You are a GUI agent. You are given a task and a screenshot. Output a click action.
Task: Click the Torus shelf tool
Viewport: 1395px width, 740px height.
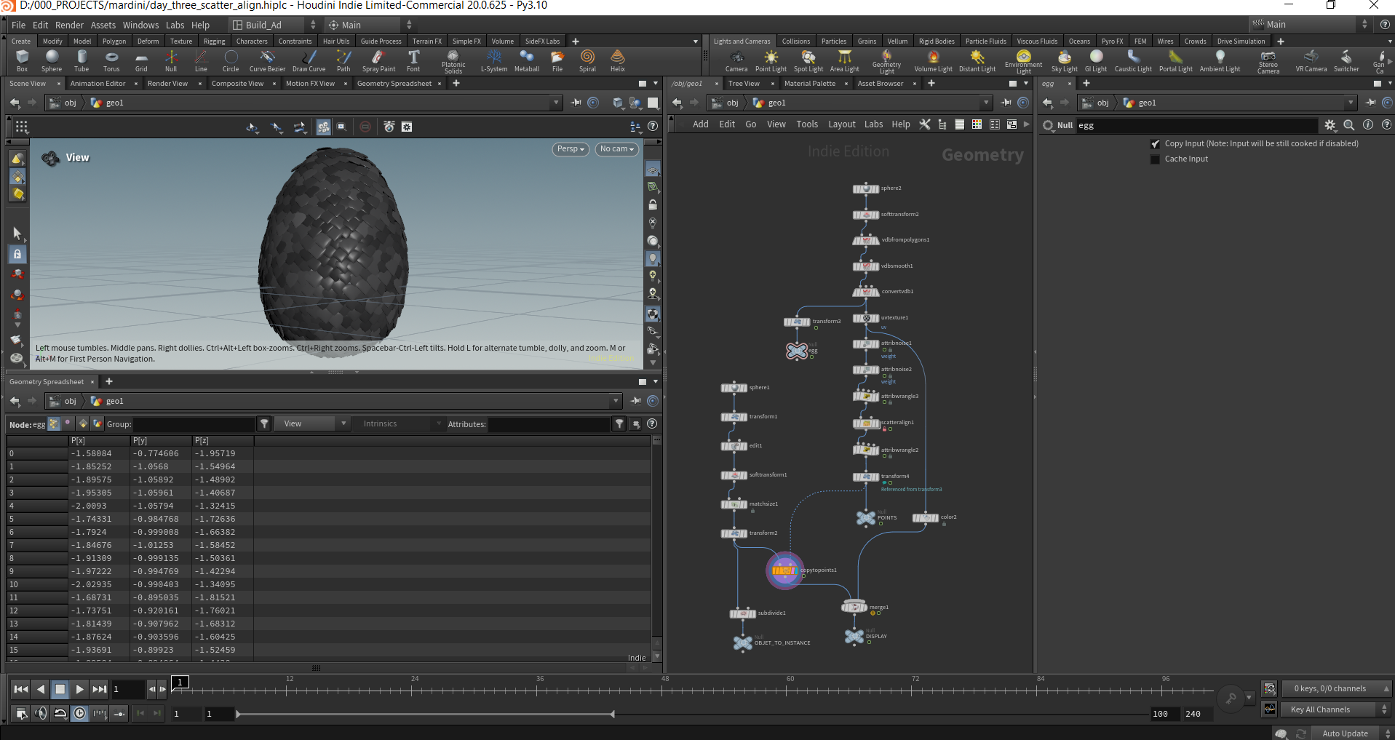tap(111, 60)
